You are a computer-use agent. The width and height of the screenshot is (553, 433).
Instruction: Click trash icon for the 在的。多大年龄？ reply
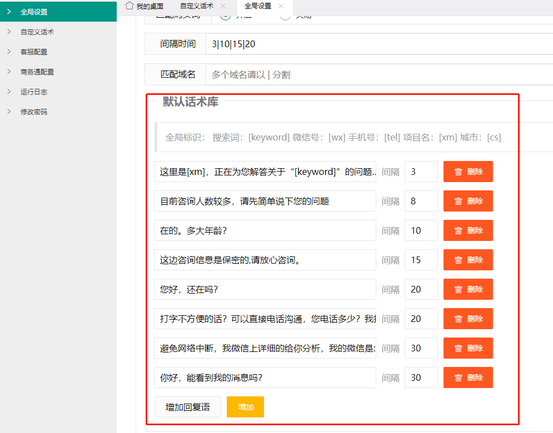459,230
